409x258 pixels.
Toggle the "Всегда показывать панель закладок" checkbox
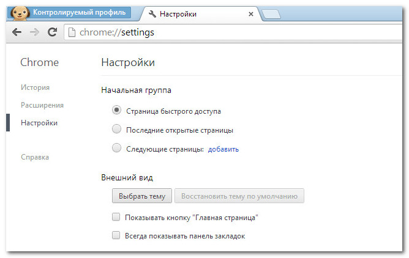coord(116,235)
